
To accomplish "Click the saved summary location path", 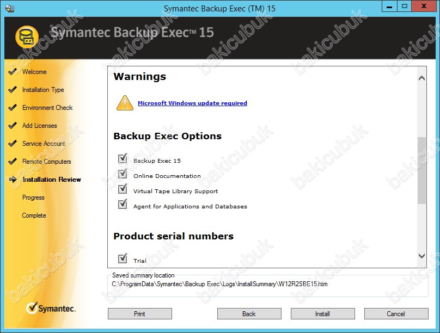I will tap(219, 284).
